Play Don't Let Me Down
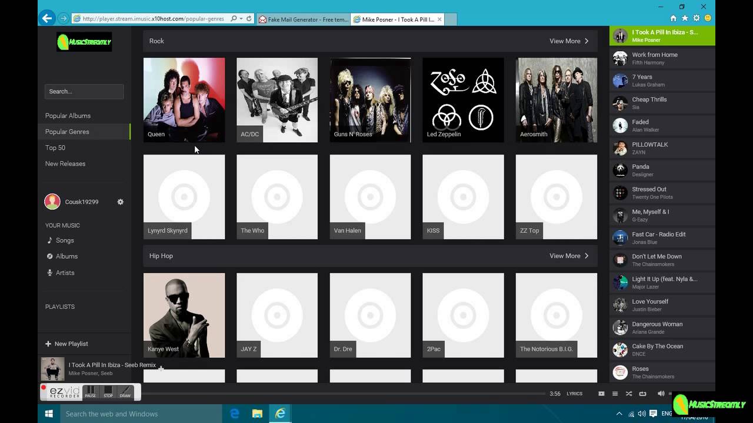753x423 pixels. point(662,260)
